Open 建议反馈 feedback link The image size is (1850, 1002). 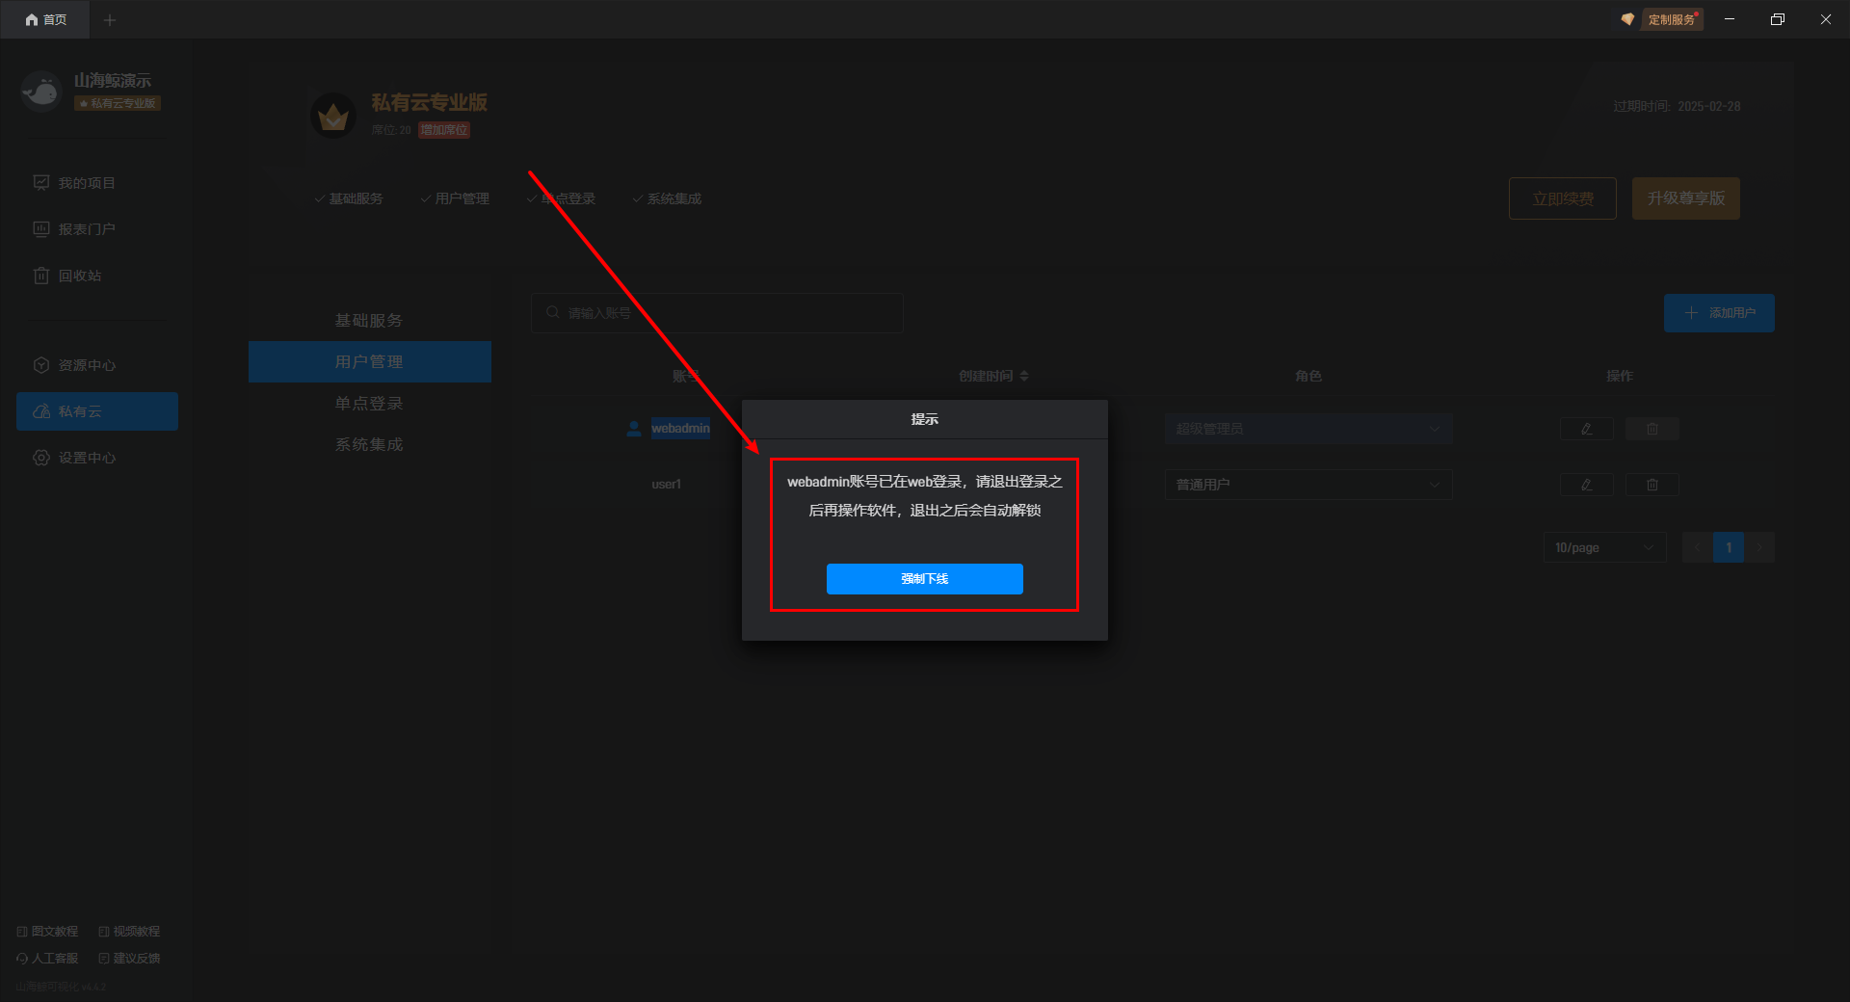(129, 959)
